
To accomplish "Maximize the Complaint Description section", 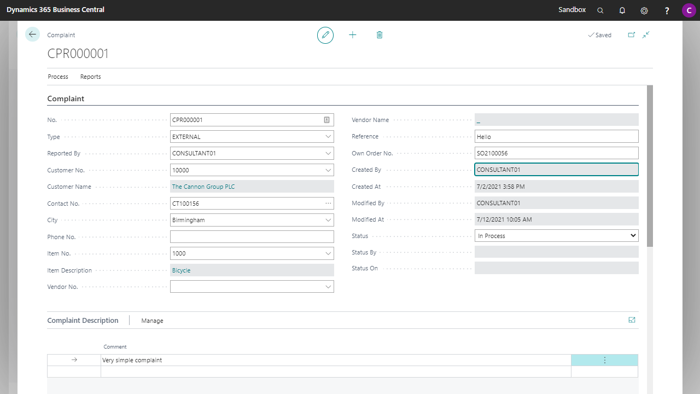I will coord(632,320).
